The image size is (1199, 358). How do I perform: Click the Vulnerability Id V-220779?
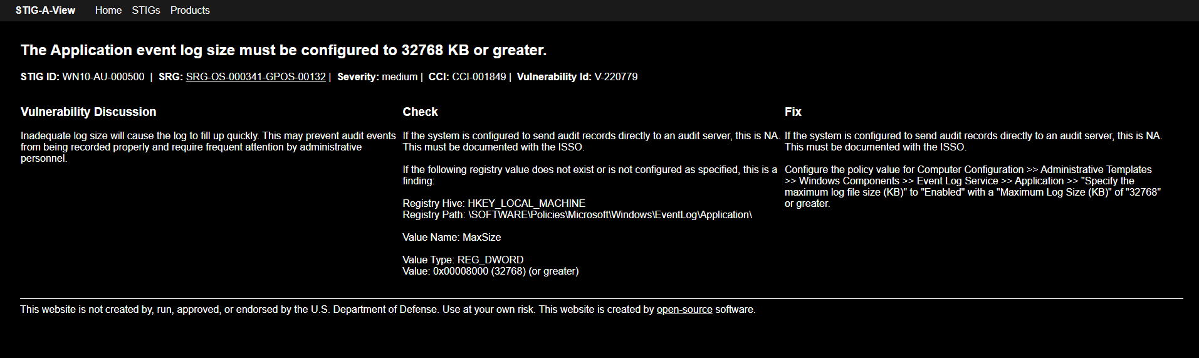616,76
